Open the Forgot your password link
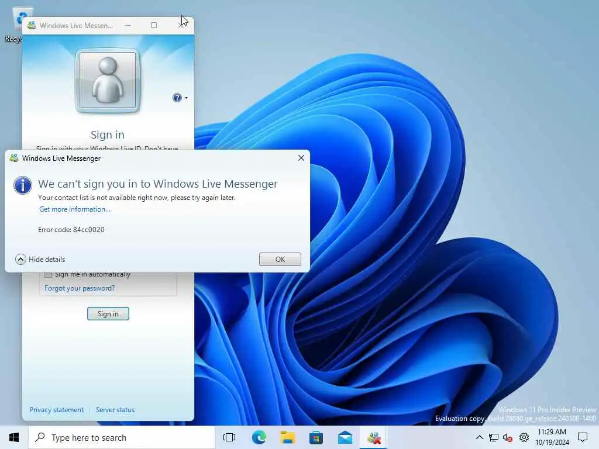Screen dimensions: 599x449 point(80,288)
